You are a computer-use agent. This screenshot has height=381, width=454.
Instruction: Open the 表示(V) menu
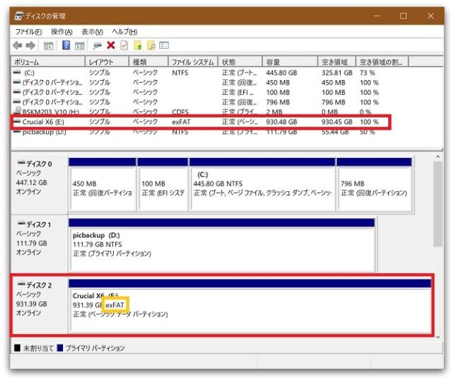(x=92, y=32)
